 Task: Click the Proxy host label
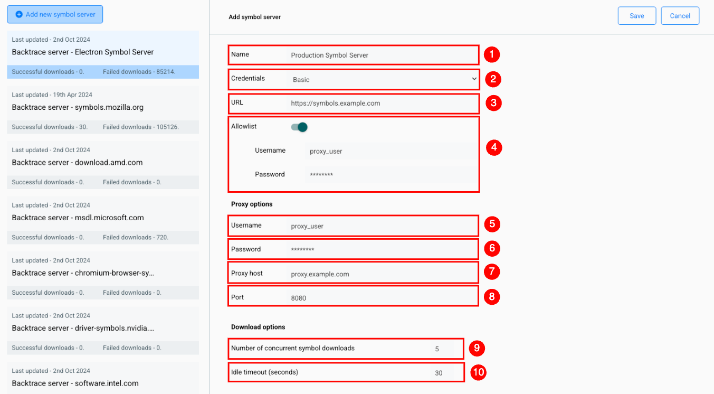(247, 273)
